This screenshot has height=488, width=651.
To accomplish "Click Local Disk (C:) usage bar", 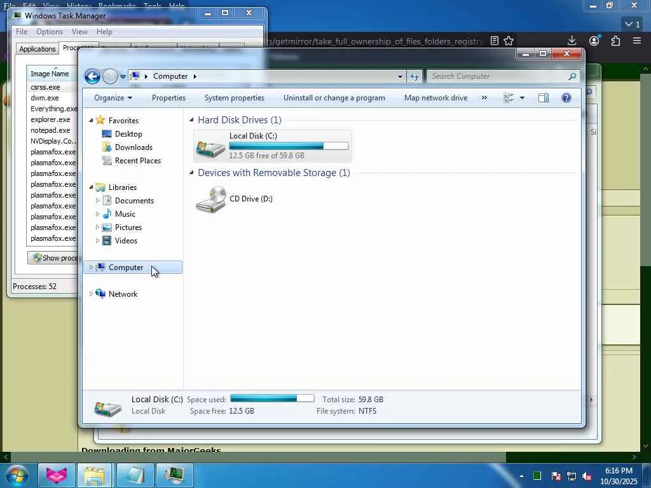I will click(289, 146).
